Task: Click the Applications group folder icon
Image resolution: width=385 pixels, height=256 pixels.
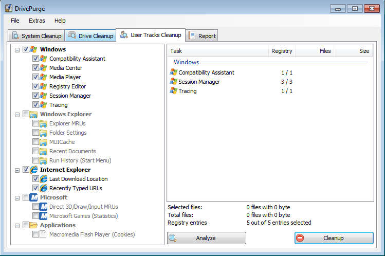Action: coord(33,225)
